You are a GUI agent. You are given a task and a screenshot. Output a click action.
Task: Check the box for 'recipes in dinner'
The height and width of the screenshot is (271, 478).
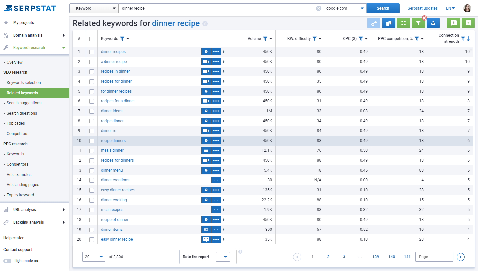92,71
